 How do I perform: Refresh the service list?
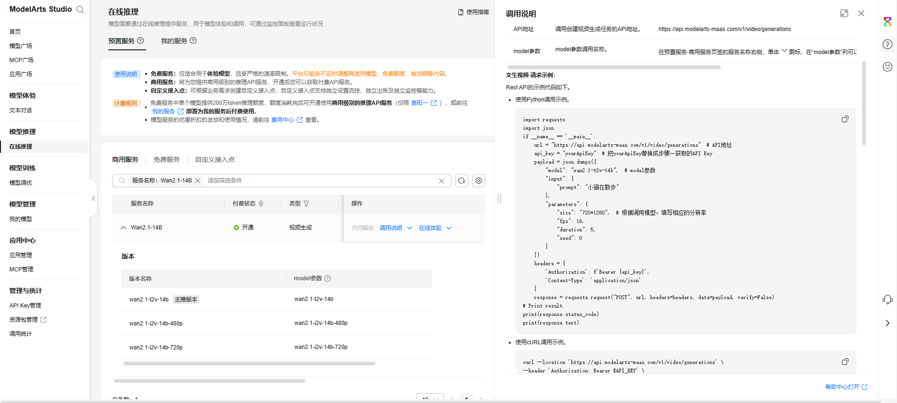pyautogui.click(x=462, y=181)
